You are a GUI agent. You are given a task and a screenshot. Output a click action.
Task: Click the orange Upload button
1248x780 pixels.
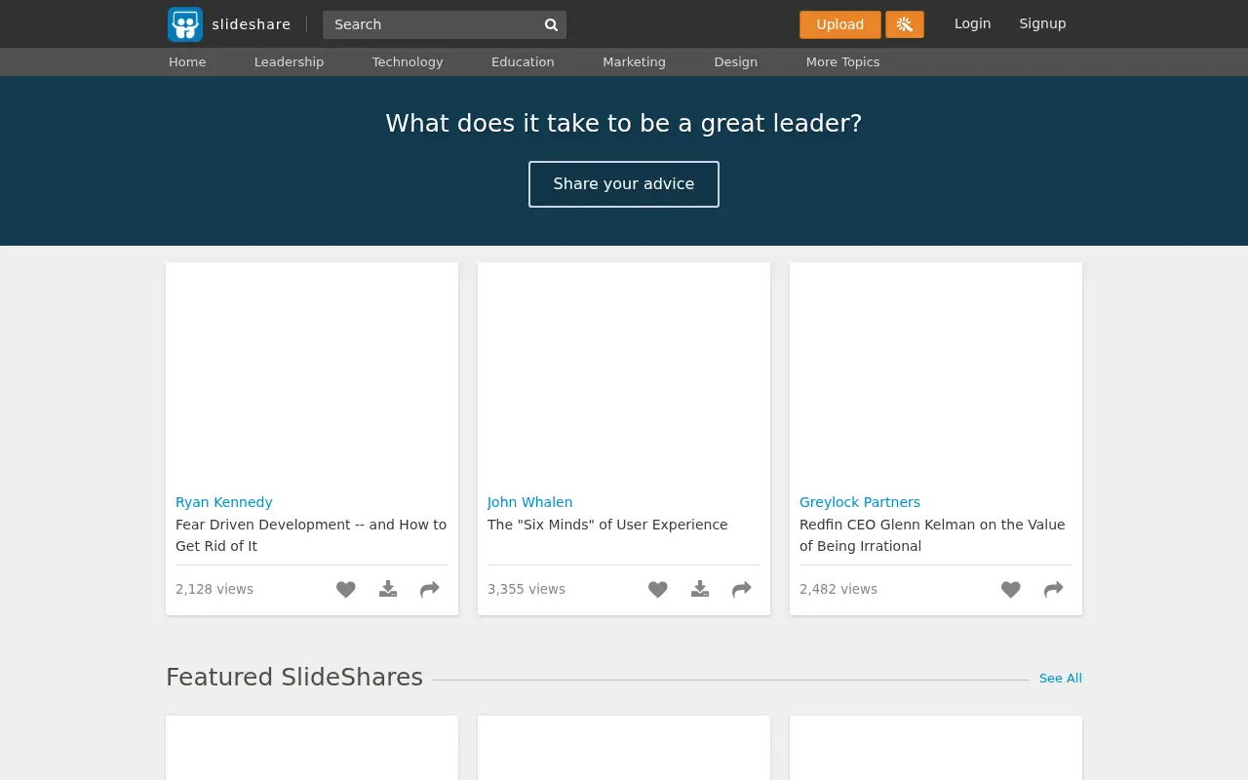(840, 24)
